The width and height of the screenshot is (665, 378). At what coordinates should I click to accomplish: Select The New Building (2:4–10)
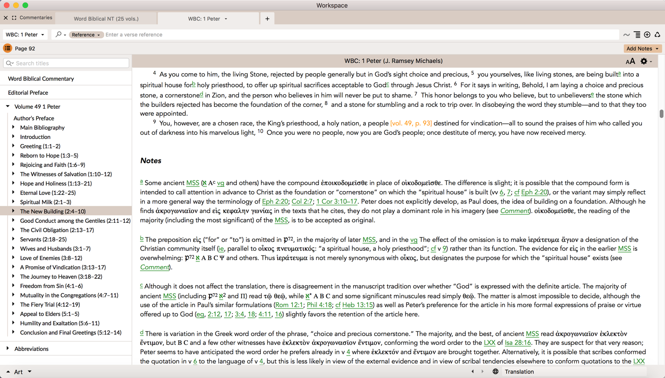click(53, 212)
